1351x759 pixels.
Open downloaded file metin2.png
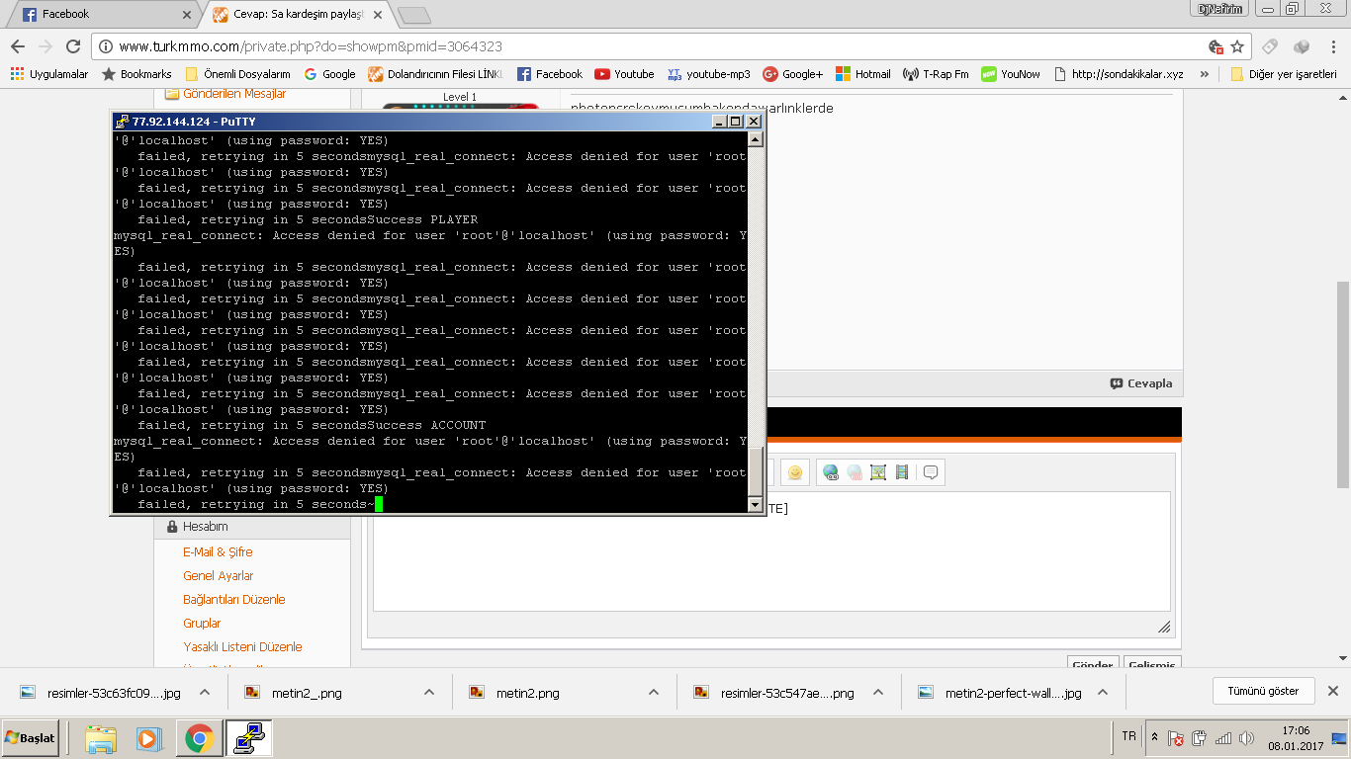[x=527, y=693]
